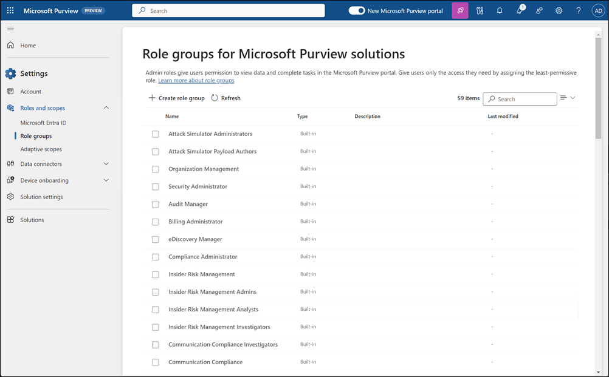The height and width of the screenshot is (377, 609).
Task: Click the help question mark icon
Action: pyautogui.click(x=578, y=10)
